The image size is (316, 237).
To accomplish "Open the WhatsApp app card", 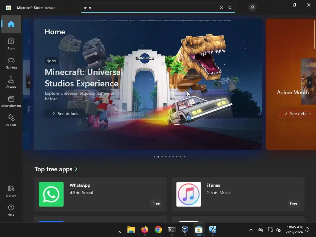I will pos(101,194).
